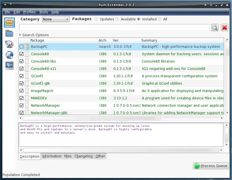The image size is (232, 180).
Task: Open the blue globe sidebar icon
Action: (9, 55)
